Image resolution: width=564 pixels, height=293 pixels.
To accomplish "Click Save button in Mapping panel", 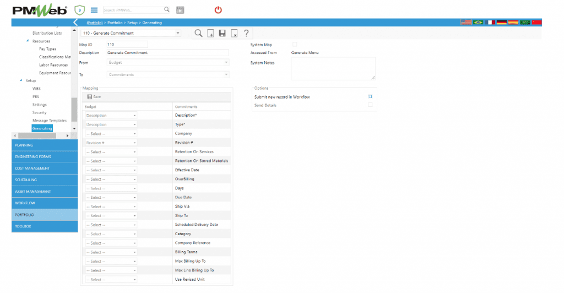I will pyautogui.click(x=94, y=97).
